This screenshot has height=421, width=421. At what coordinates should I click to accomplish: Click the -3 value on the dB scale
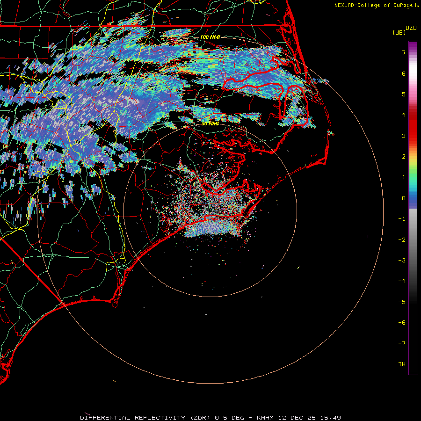click(402, 261)
